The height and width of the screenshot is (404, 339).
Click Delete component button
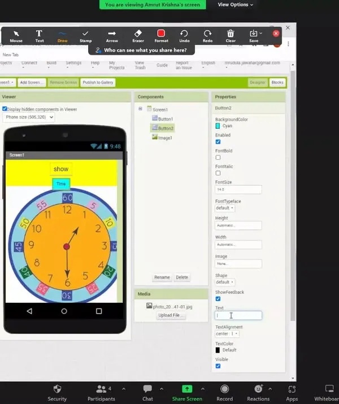182,277
